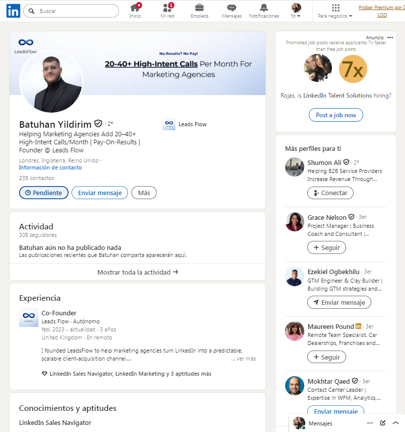Follow Grace Nelson with Seguir
The width and height of the screenshot is (405, 432).
326,247
